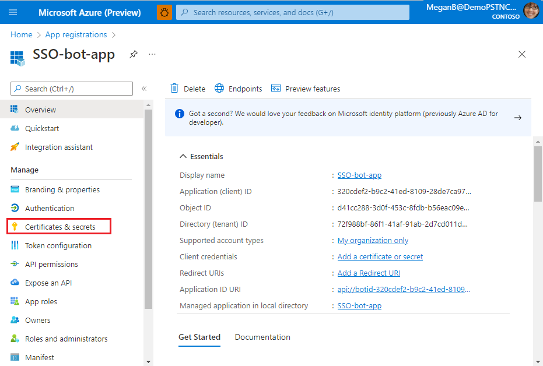Pin SSO-bot-app to dashboard

tap(134, 54)
